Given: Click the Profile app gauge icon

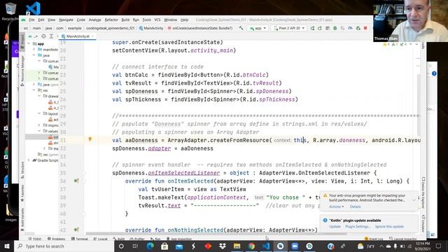Looking at the screenshot, I should coord(350,28).
